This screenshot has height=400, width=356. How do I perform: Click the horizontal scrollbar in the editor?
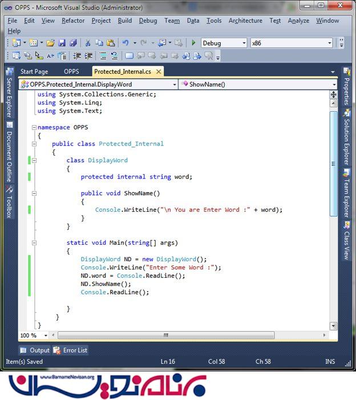point(165,336)
